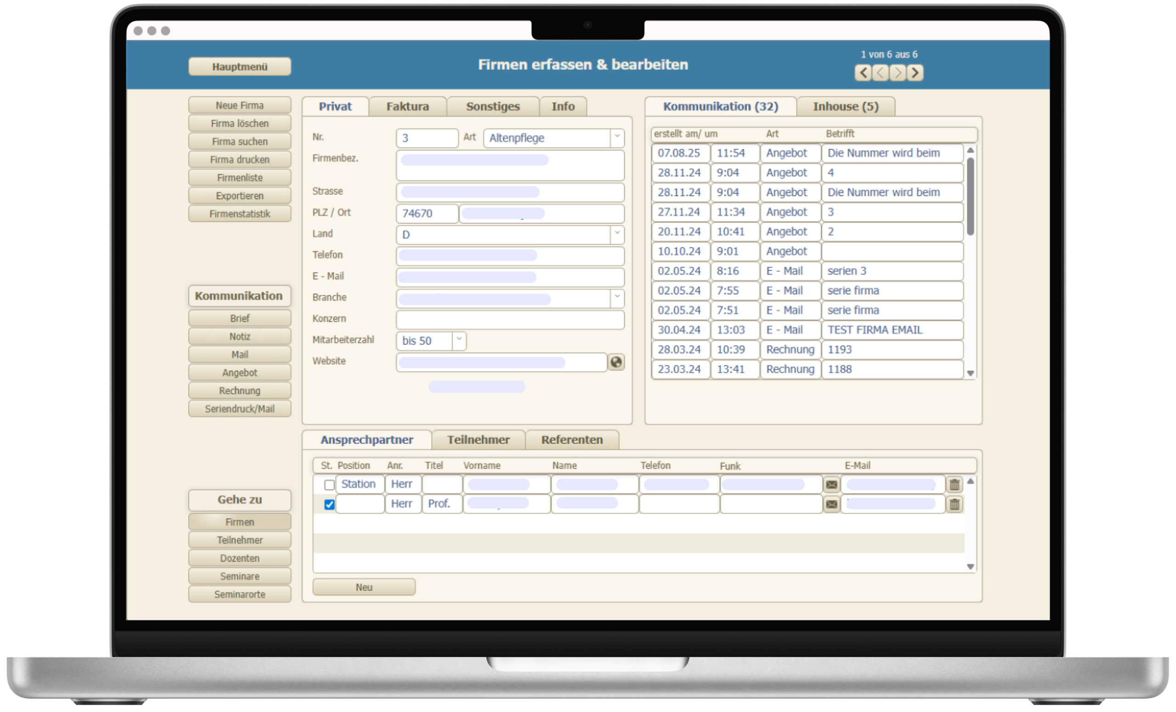
Task: Click mail icon in Station contact row
Action: (831, 485)
